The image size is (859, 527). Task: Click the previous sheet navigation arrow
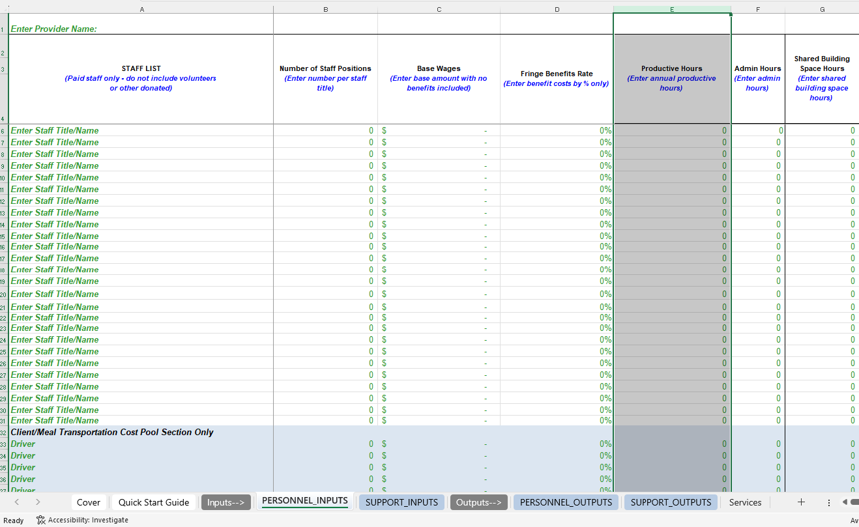coord(18,502)
